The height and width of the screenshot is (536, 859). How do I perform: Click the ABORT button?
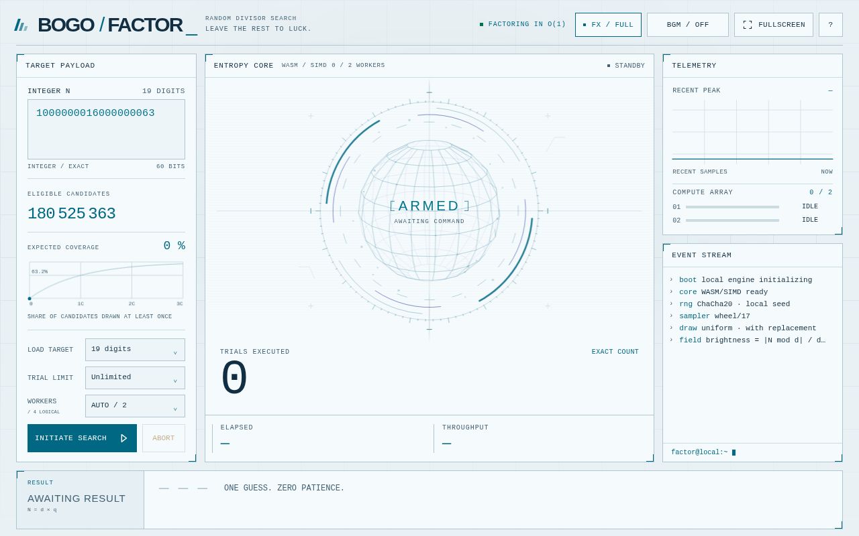tap(164, 438)
